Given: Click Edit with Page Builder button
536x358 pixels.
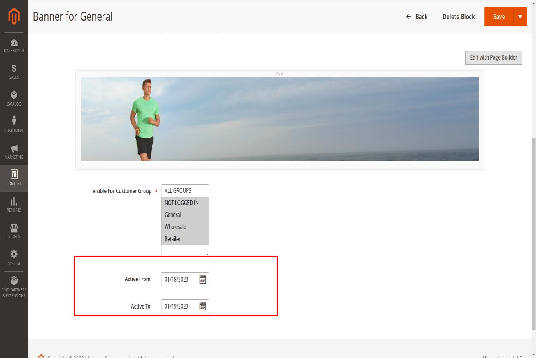Looking at the screenshot, I should [493, 58].
